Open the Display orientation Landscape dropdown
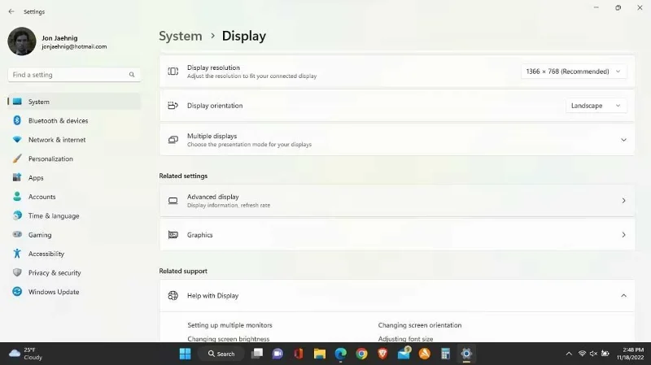 (596, 106)
